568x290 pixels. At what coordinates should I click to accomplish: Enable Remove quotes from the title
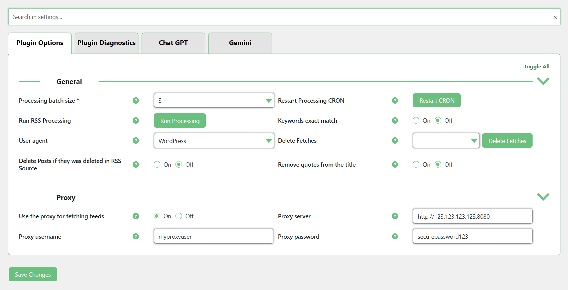416,165
